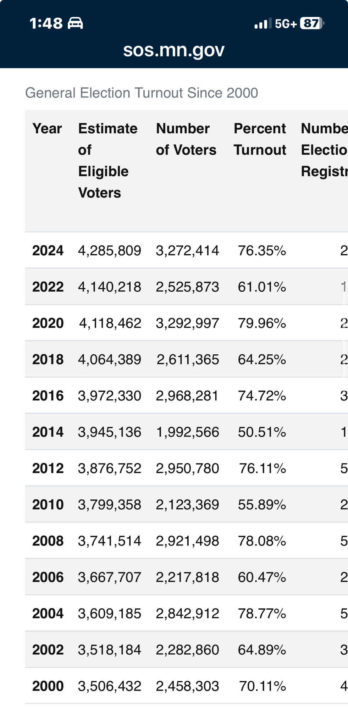Click the 76.35% turnout cell for 2024

(x=262, y=251)
